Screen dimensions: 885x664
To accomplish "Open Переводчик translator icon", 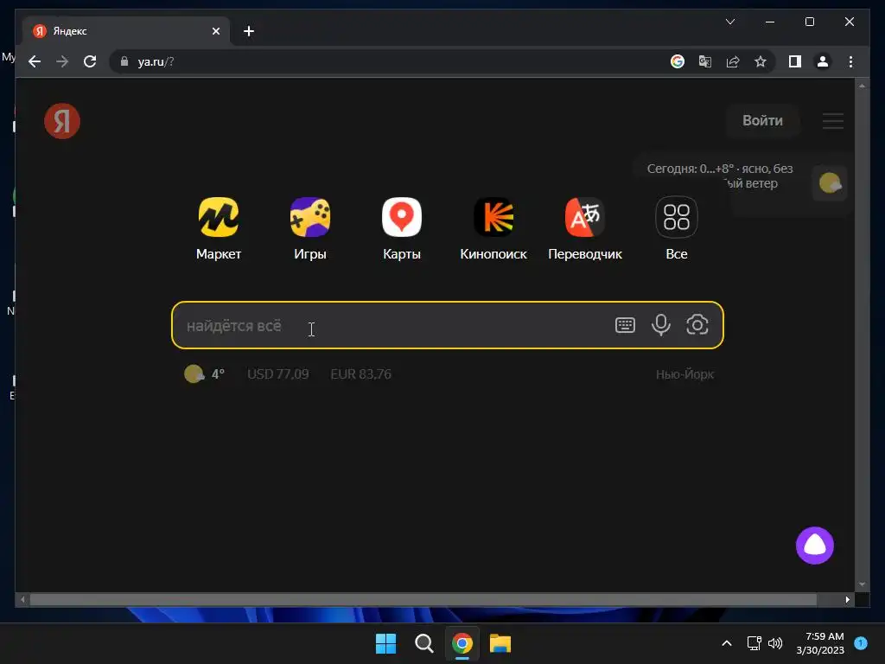I will (x=585, y=217).
